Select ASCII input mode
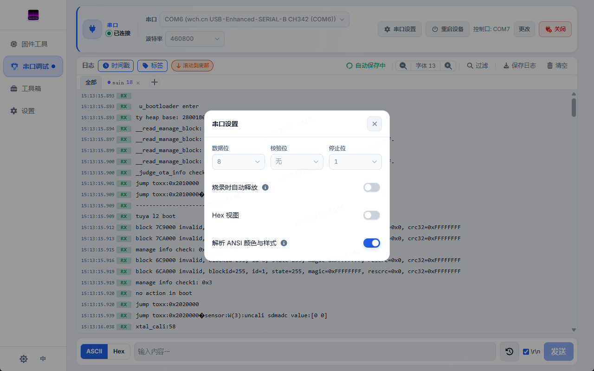This screenshot has height=371, width=594. 94,352
